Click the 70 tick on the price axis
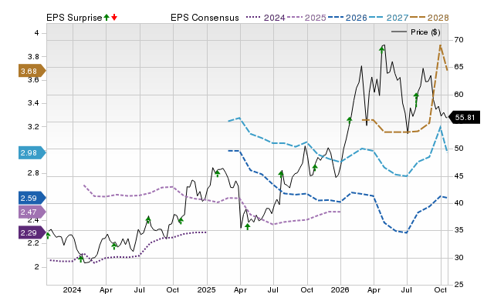 pyautogui.click(x=459, y=40)
